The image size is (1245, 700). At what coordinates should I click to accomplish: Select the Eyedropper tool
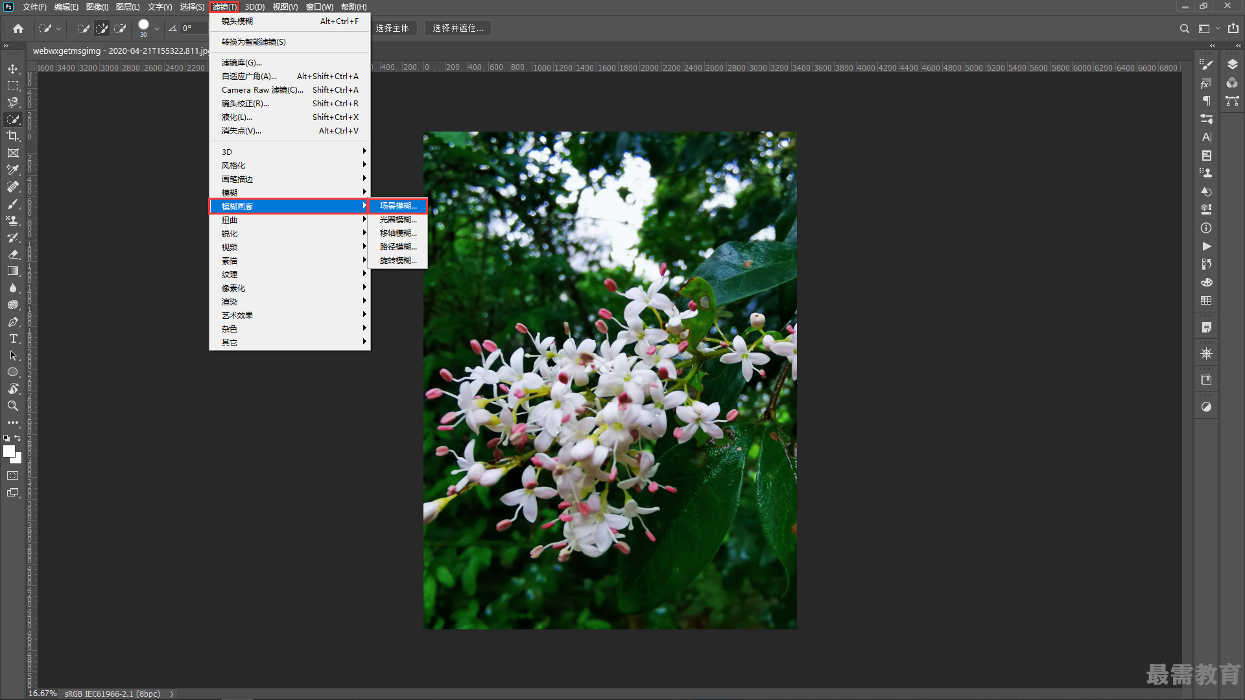tap(13, 170)
